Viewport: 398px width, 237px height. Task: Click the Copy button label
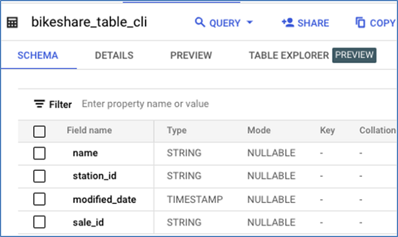pos(383,23)
